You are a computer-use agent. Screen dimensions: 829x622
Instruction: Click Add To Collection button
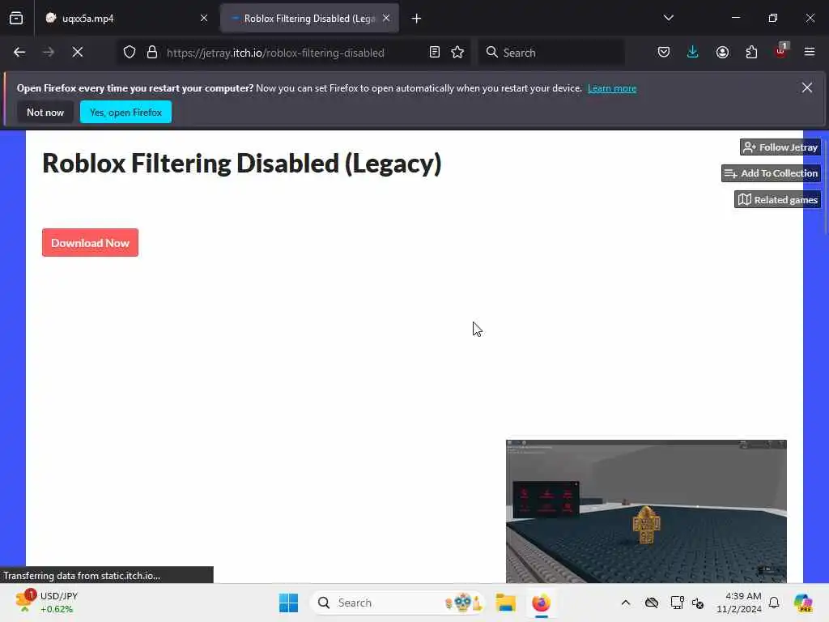coord(771,173)
